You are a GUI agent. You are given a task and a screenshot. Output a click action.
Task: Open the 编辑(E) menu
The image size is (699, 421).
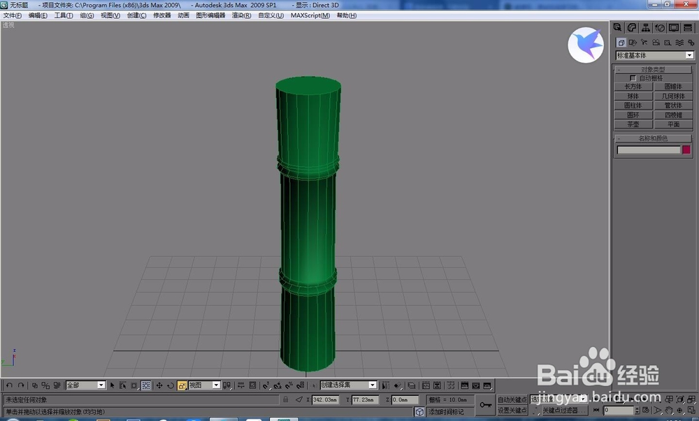tap(38, 15)
